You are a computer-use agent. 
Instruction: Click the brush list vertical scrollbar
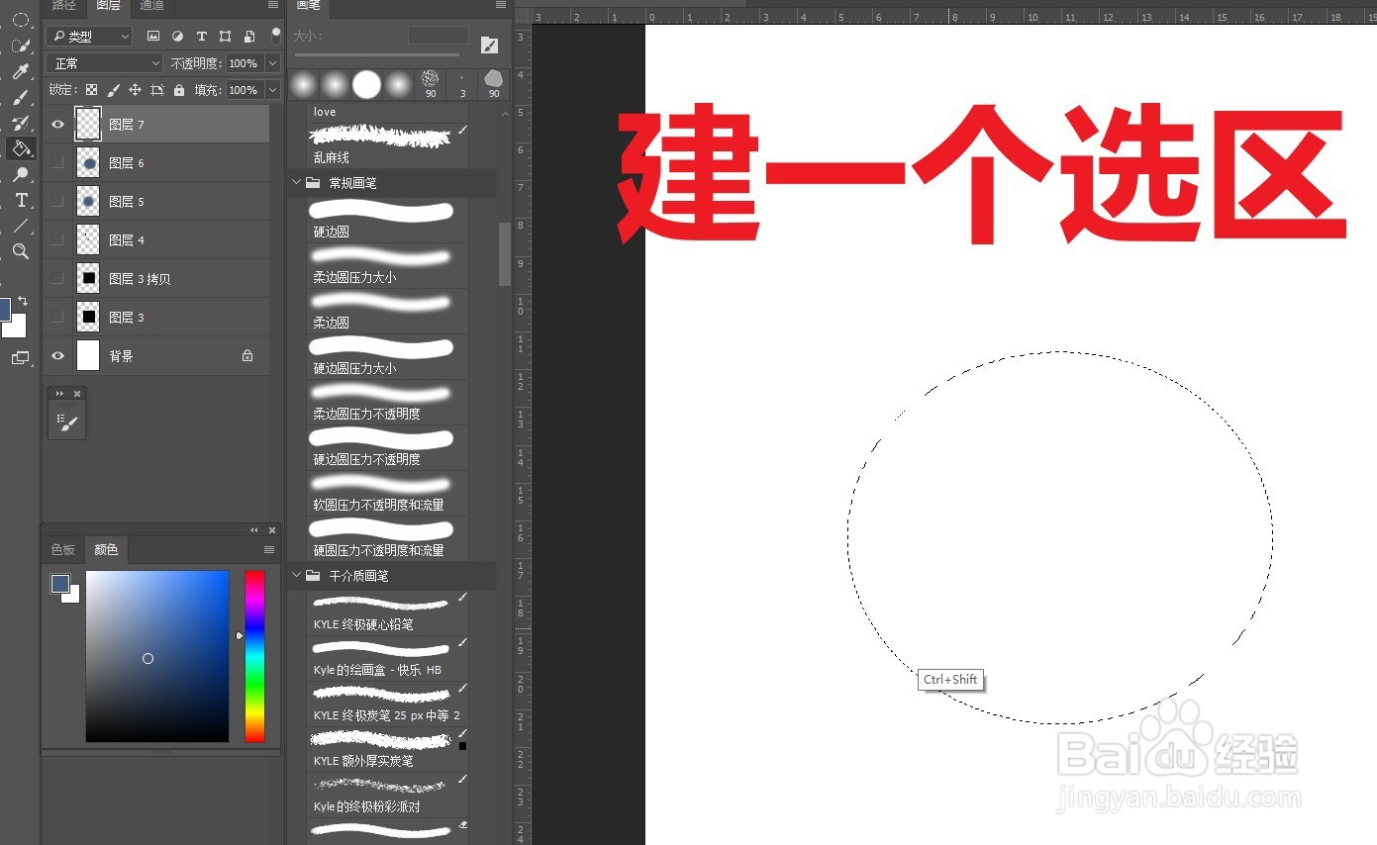point(505,253)
